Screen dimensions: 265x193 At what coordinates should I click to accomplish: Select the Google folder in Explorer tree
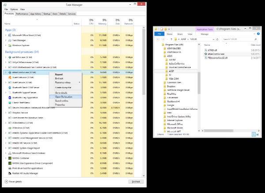point(170,105)
